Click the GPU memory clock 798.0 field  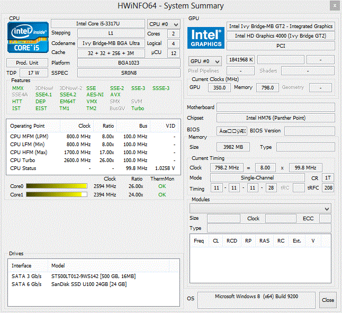click(267, 88)
